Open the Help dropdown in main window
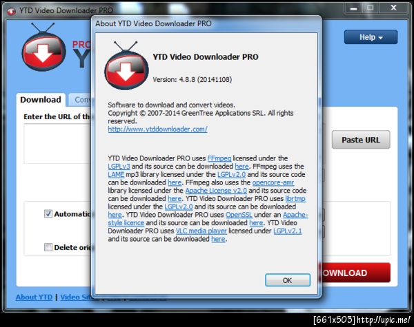 pos(371,37)
